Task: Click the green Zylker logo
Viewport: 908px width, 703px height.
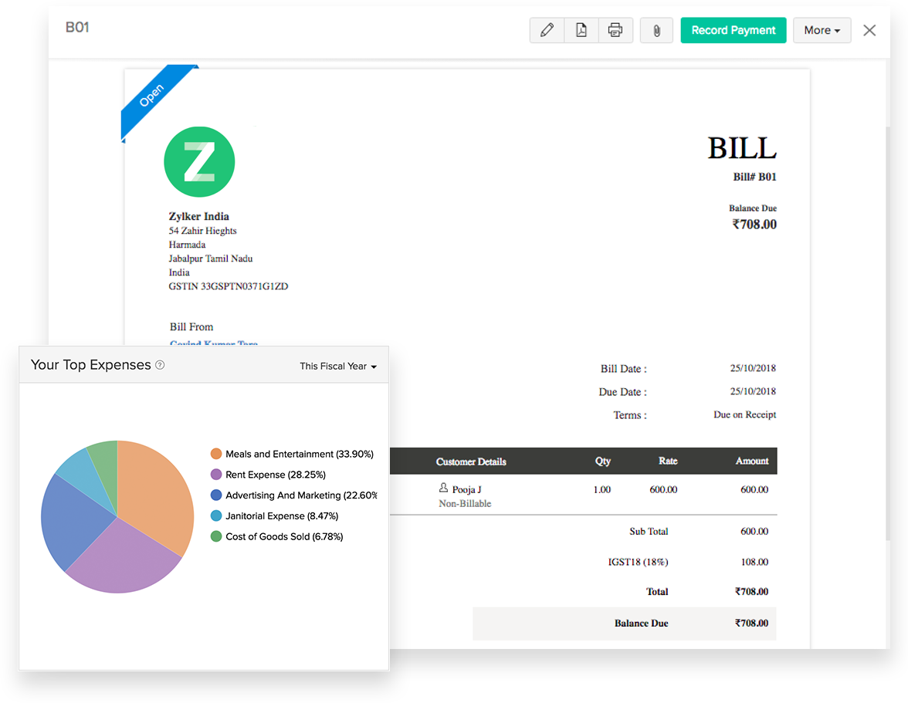Action: (x=199, y=161)
